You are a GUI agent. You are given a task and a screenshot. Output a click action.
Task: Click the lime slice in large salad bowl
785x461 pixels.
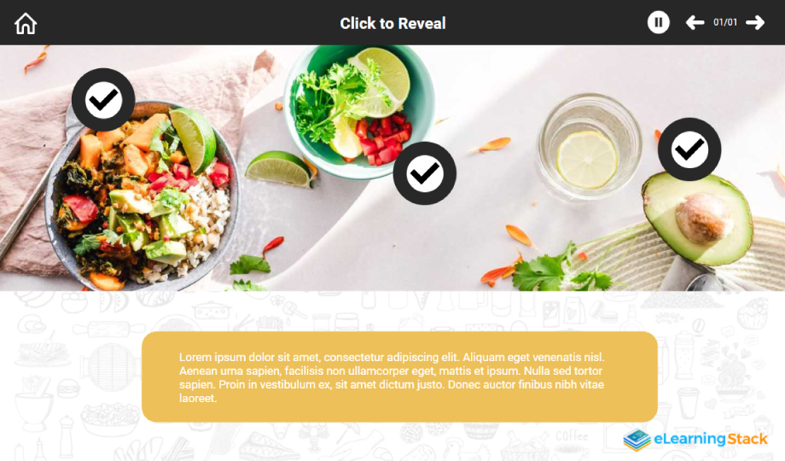pyautogui.click(x=194, y=139)
